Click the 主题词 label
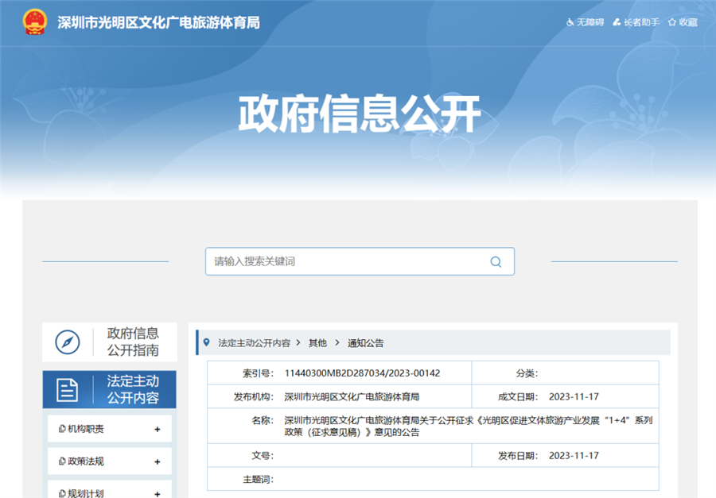 (x=258, y=479)
